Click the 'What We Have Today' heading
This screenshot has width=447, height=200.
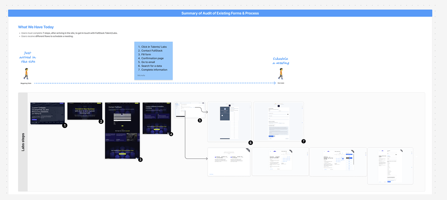36,27
